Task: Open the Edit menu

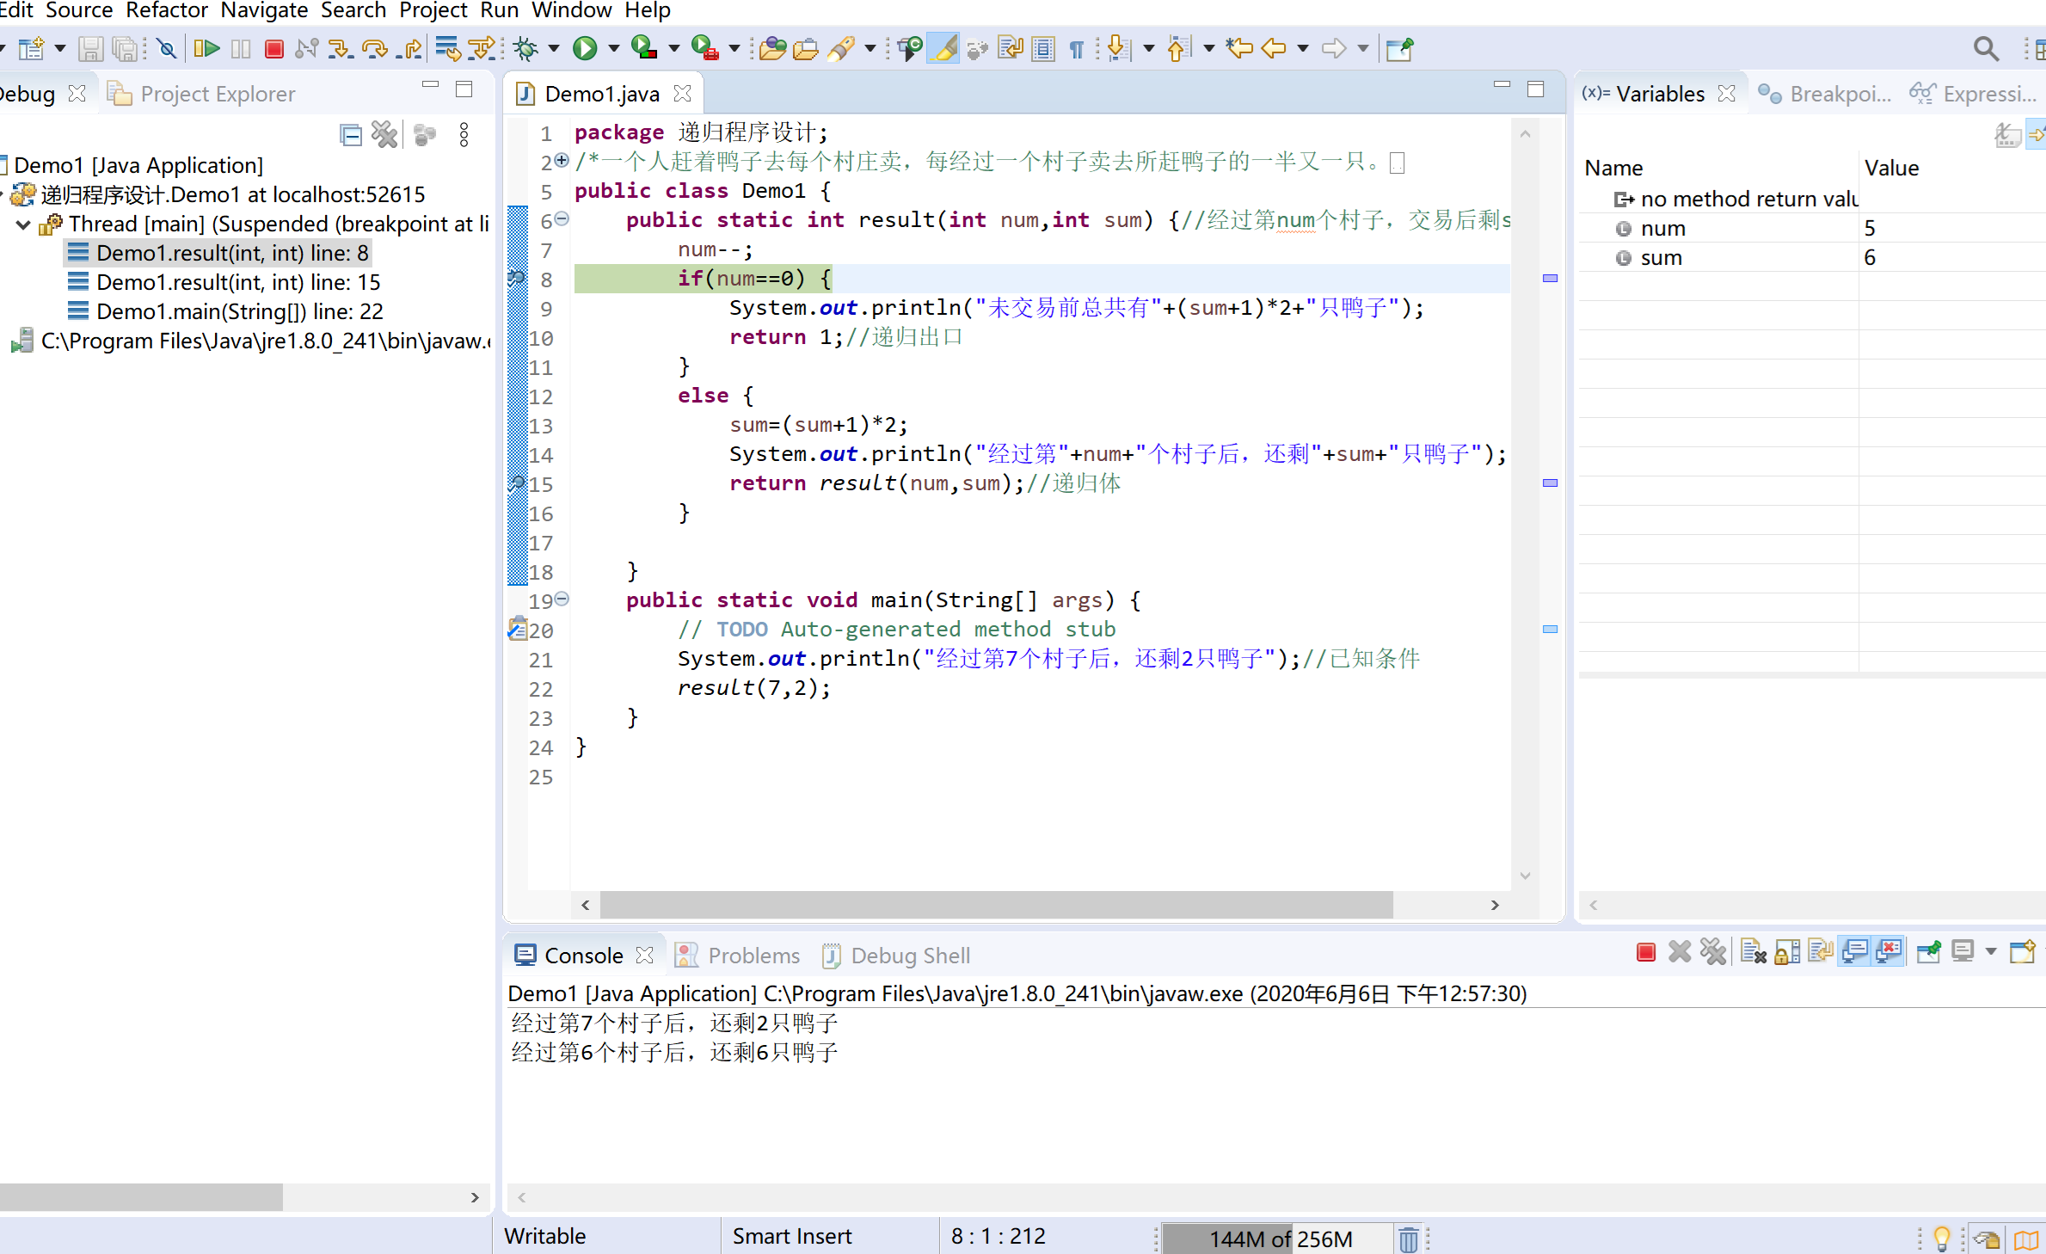Action: [15, 10]
